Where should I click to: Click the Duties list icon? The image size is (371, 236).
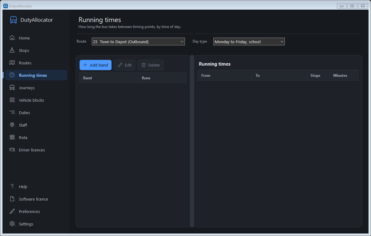click(x=12, y=112)
